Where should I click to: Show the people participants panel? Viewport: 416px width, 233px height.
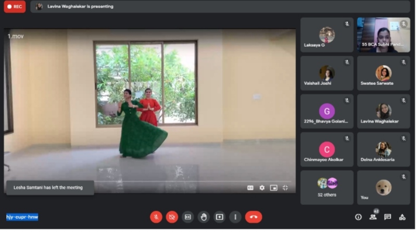tap(373, 217)
